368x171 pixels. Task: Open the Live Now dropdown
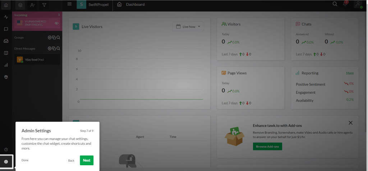click(188, 27)
